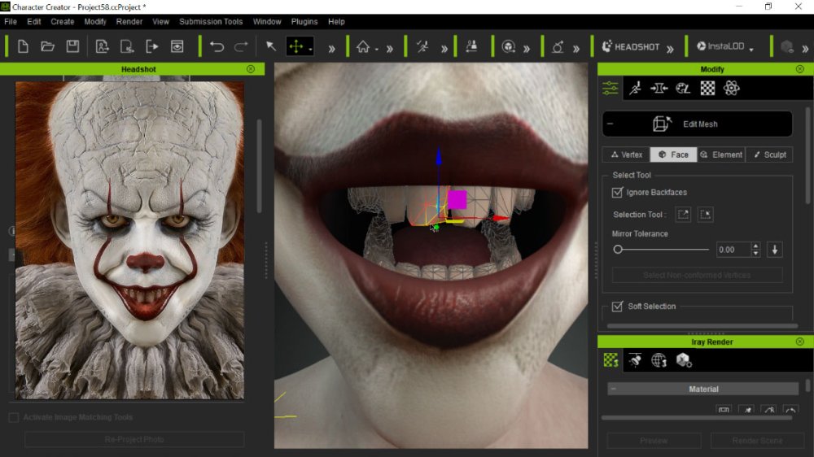Open the Home view dropdown arrow
Screen dimensions: 814x457
click(376, 50)
